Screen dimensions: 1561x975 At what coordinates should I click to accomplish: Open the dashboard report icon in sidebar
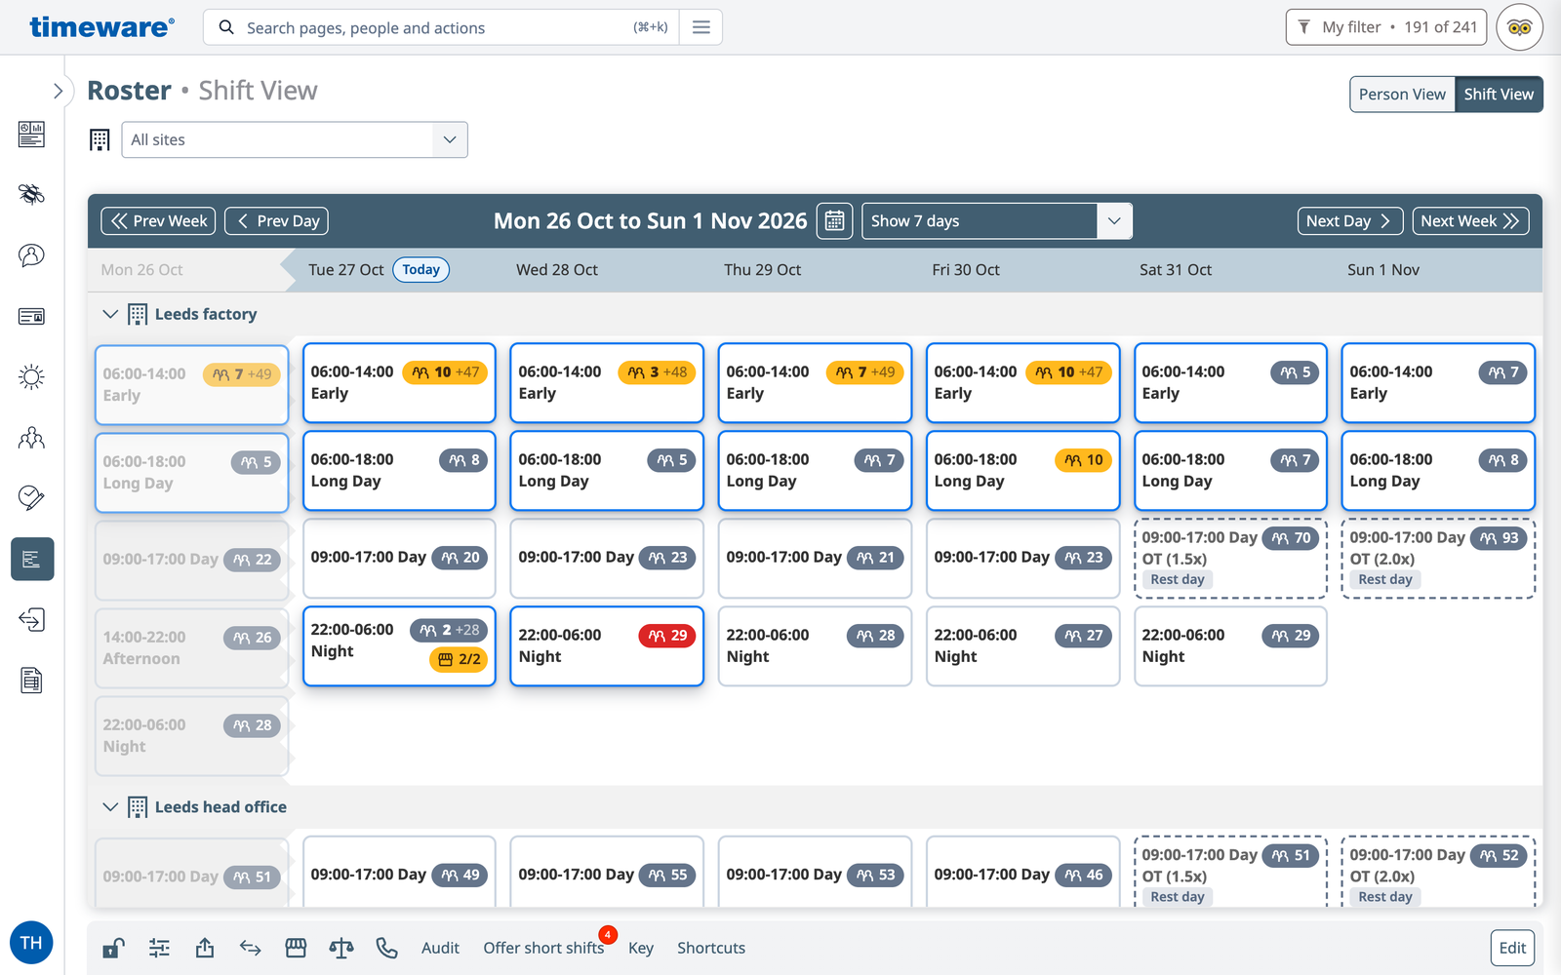31,134
